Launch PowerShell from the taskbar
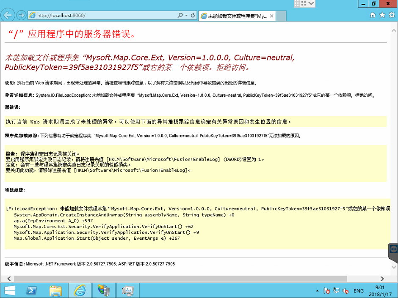The height and width of the screenshot is (298, 398). (31, 290)
